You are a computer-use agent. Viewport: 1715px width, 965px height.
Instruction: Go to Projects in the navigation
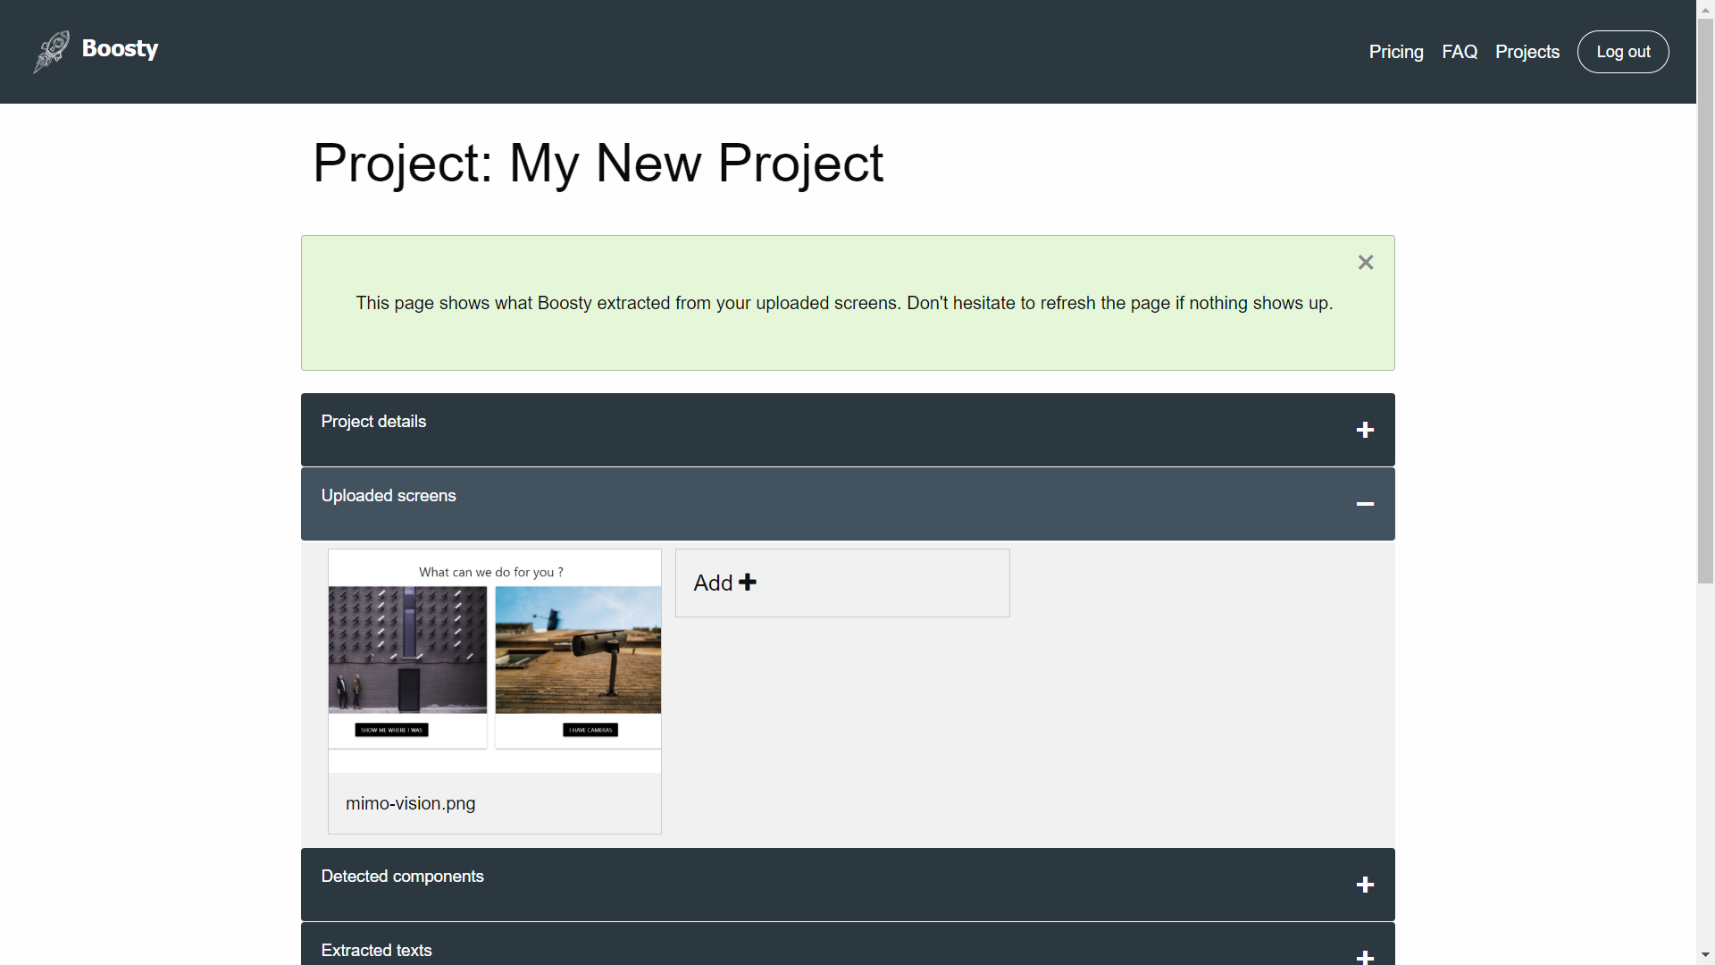click(1527, 52)
